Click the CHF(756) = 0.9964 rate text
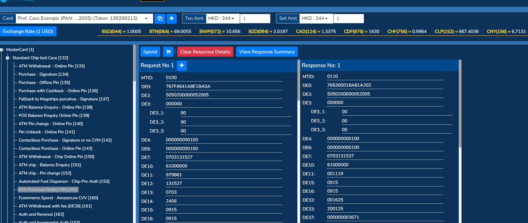Image resolution: width=528 pixels, height=223 pixels. pyautogui.click(x=407, y=31)
